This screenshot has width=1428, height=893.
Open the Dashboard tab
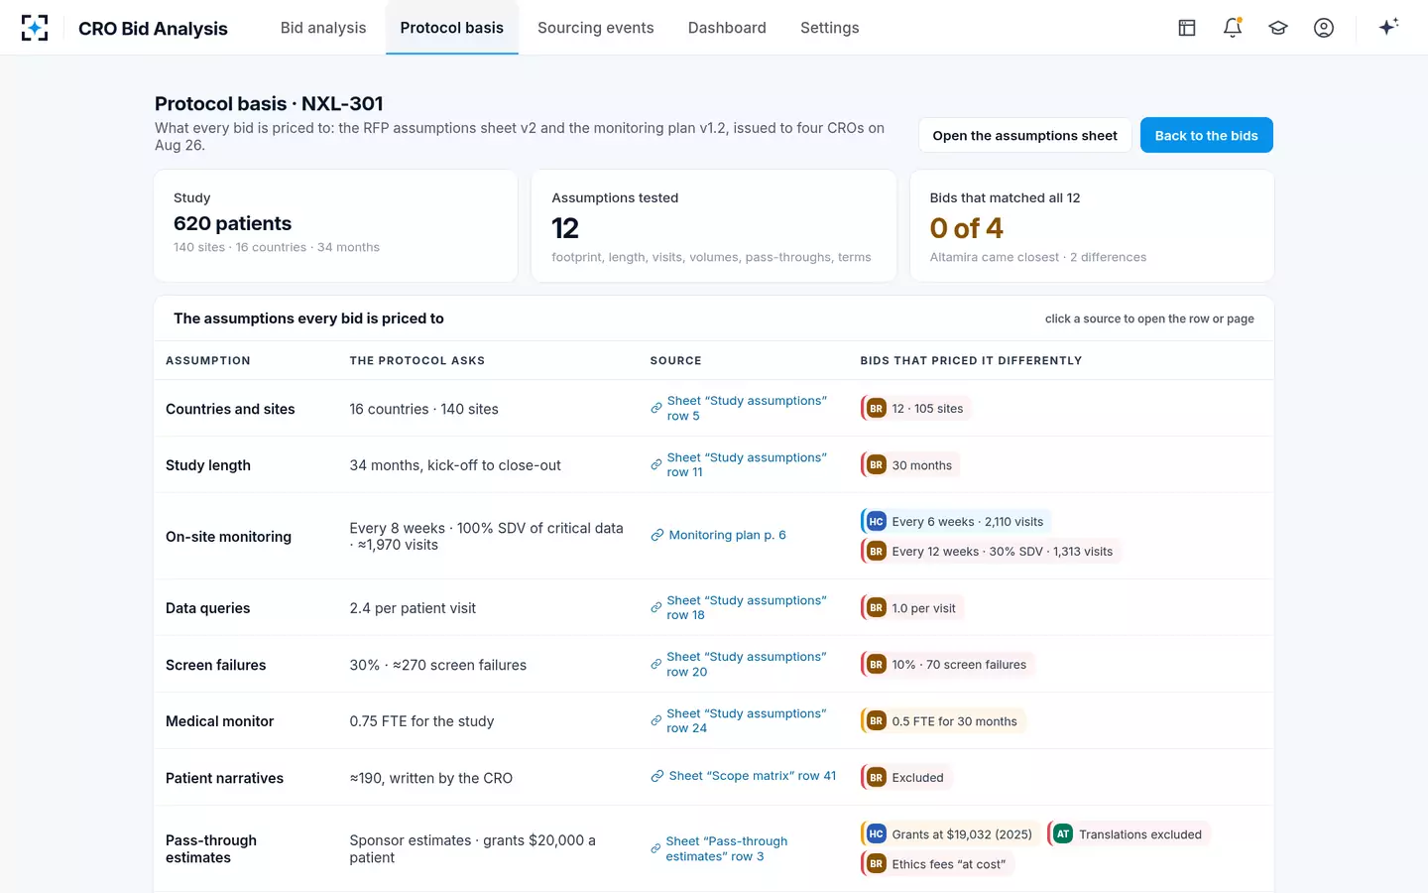[727, 28]
